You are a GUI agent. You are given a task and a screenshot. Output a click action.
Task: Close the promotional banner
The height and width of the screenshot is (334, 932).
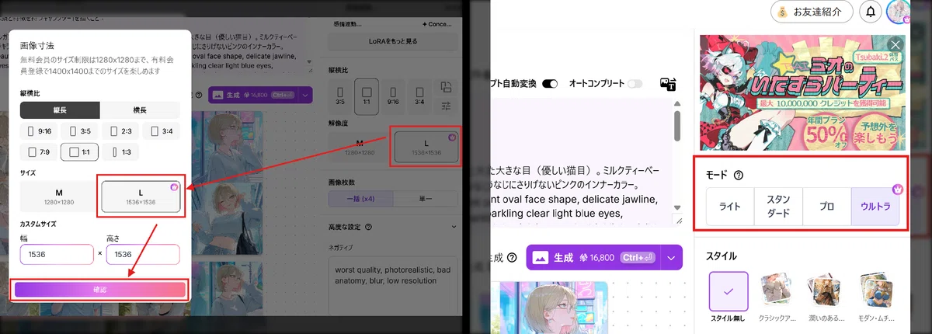pos(895,45)
